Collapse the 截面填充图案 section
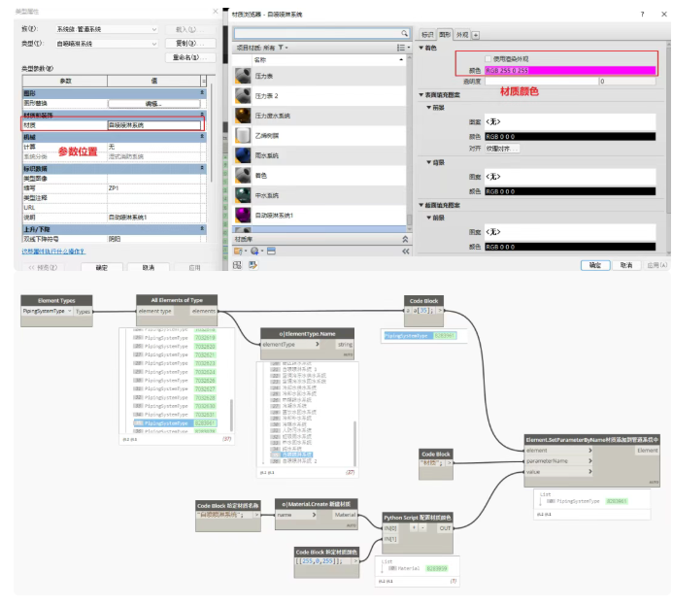Image resolution: width=673 pixels, height=606 pixels. (421, 205)
